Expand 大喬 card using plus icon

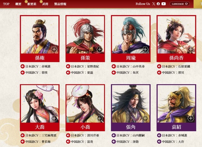[x=54, y=118]
